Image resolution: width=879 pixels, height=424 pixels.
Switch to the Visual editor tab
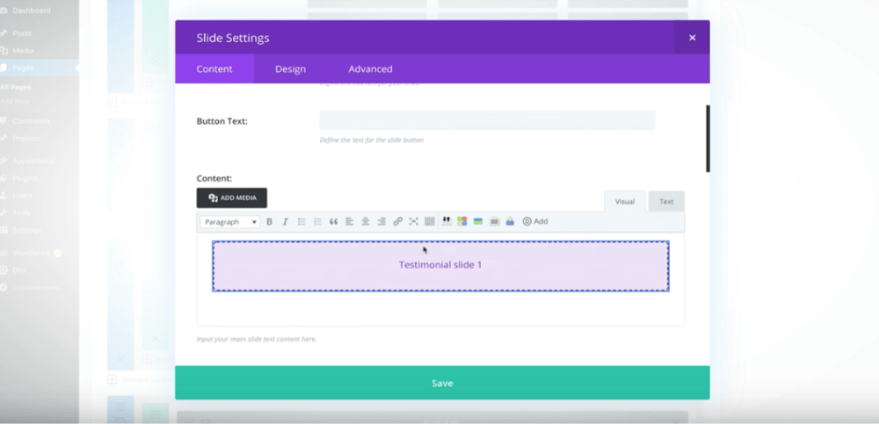[624, 202]
